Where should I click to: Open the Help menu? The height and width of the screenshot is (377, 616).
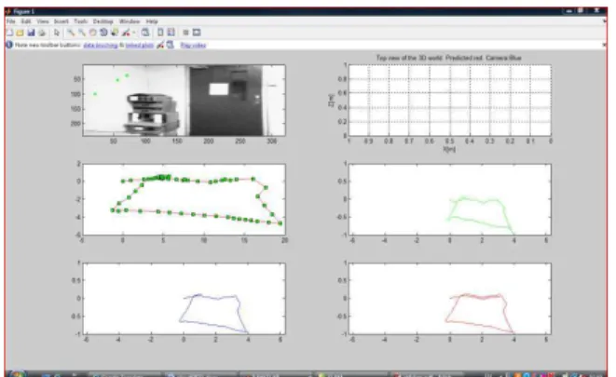152,21
